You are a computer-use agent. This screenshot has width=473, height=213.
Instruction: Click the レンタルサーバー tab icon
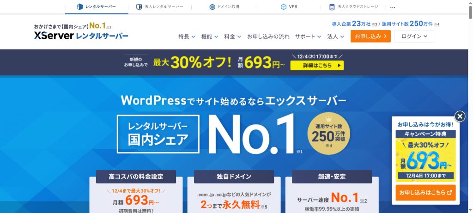[x=79, y=6]
